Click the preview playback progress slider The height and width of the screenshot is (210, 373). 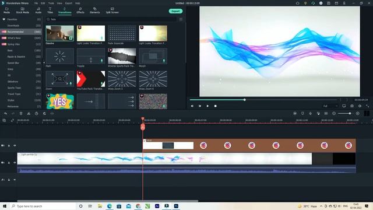pos(263,100)
